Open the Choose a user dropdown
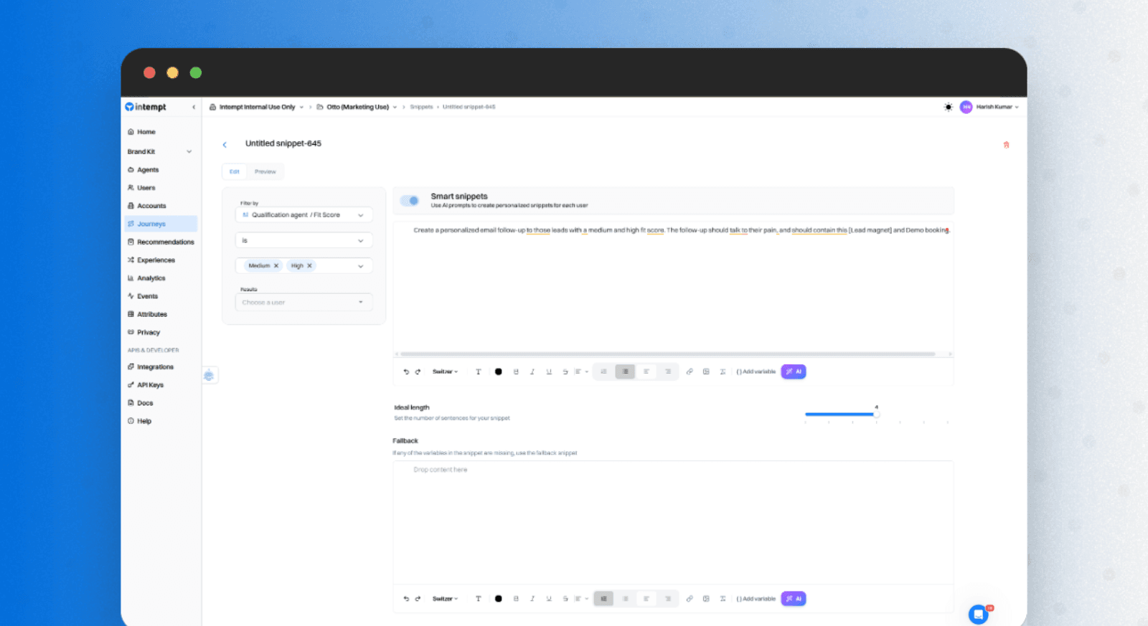Screen dimensions: 1148x626 tap(304, 303)
